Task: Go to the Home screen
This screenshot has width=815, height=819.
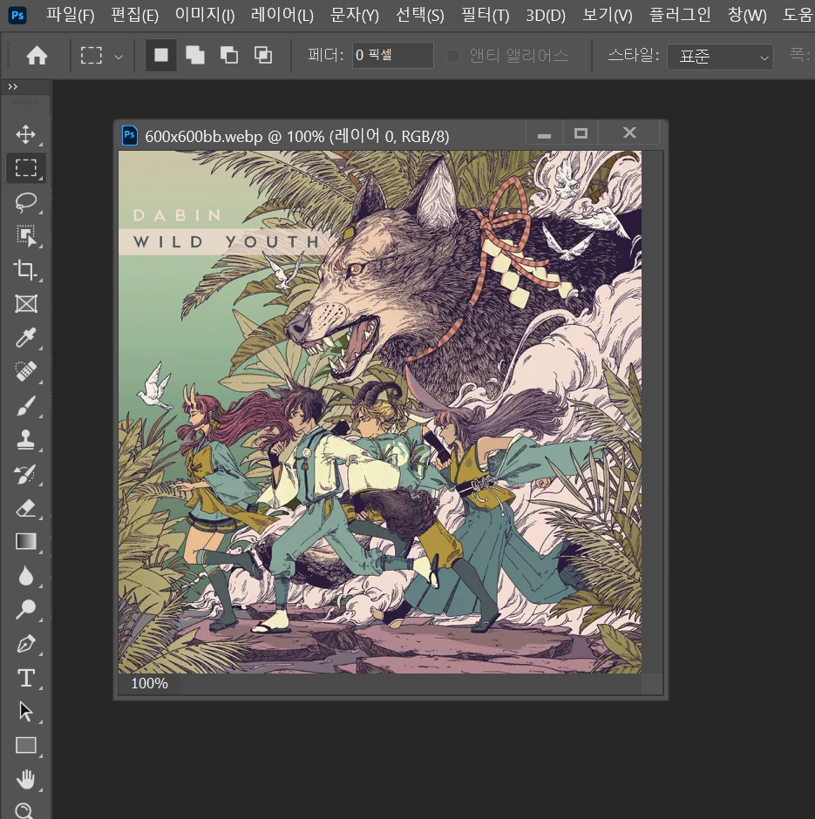Action: [x=37, y=56]
